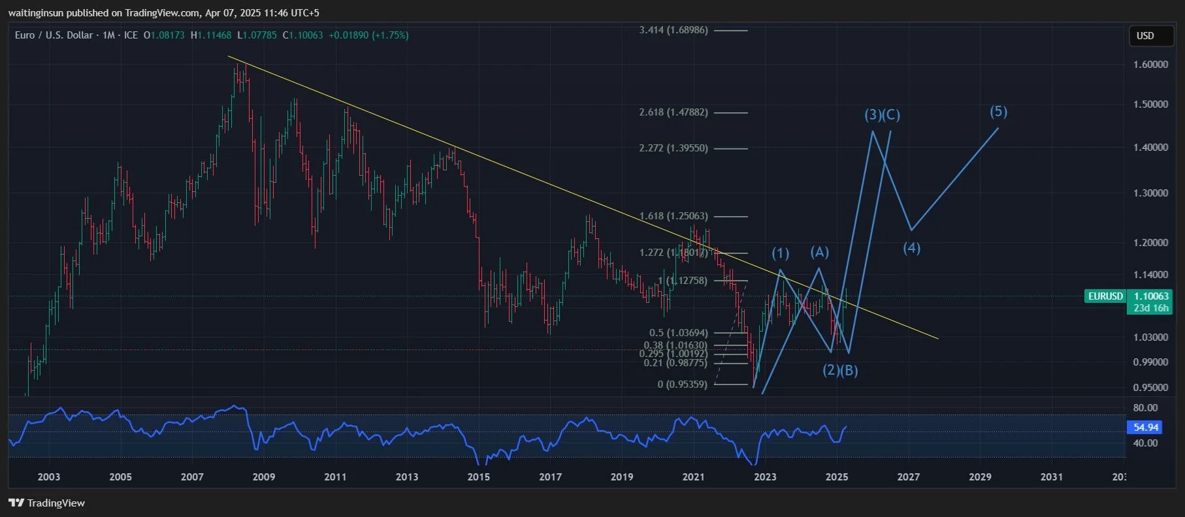This screenshot has width=1185, height=517.
Task: Select the (2)(B) wave label
Action: (840, 371)
